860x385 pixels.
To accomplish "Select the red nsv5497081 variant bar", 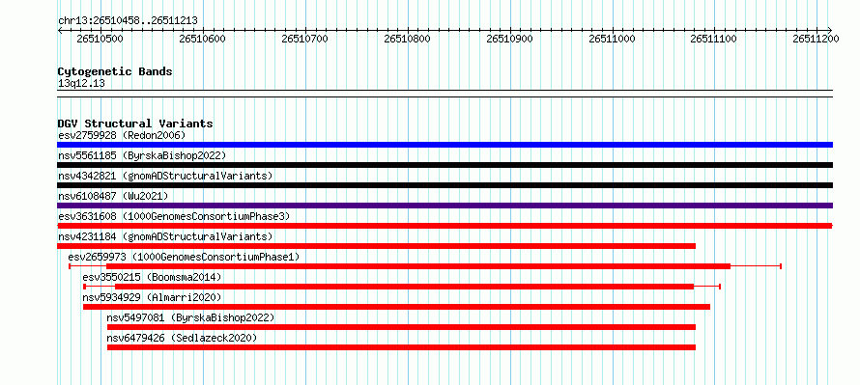I will point(401,327).
